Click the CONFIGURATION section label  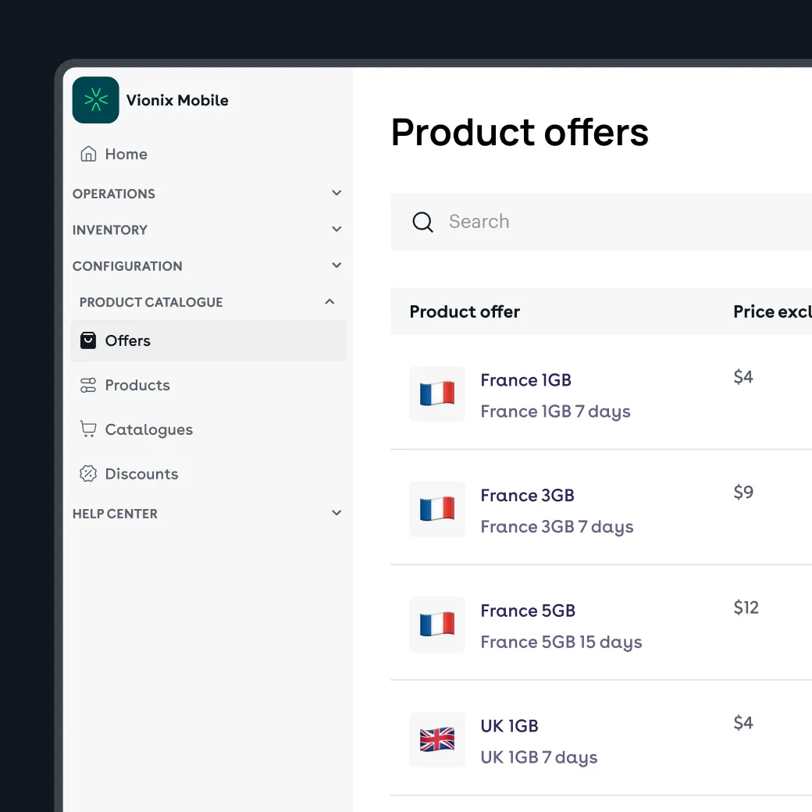[x=127, y=266]
